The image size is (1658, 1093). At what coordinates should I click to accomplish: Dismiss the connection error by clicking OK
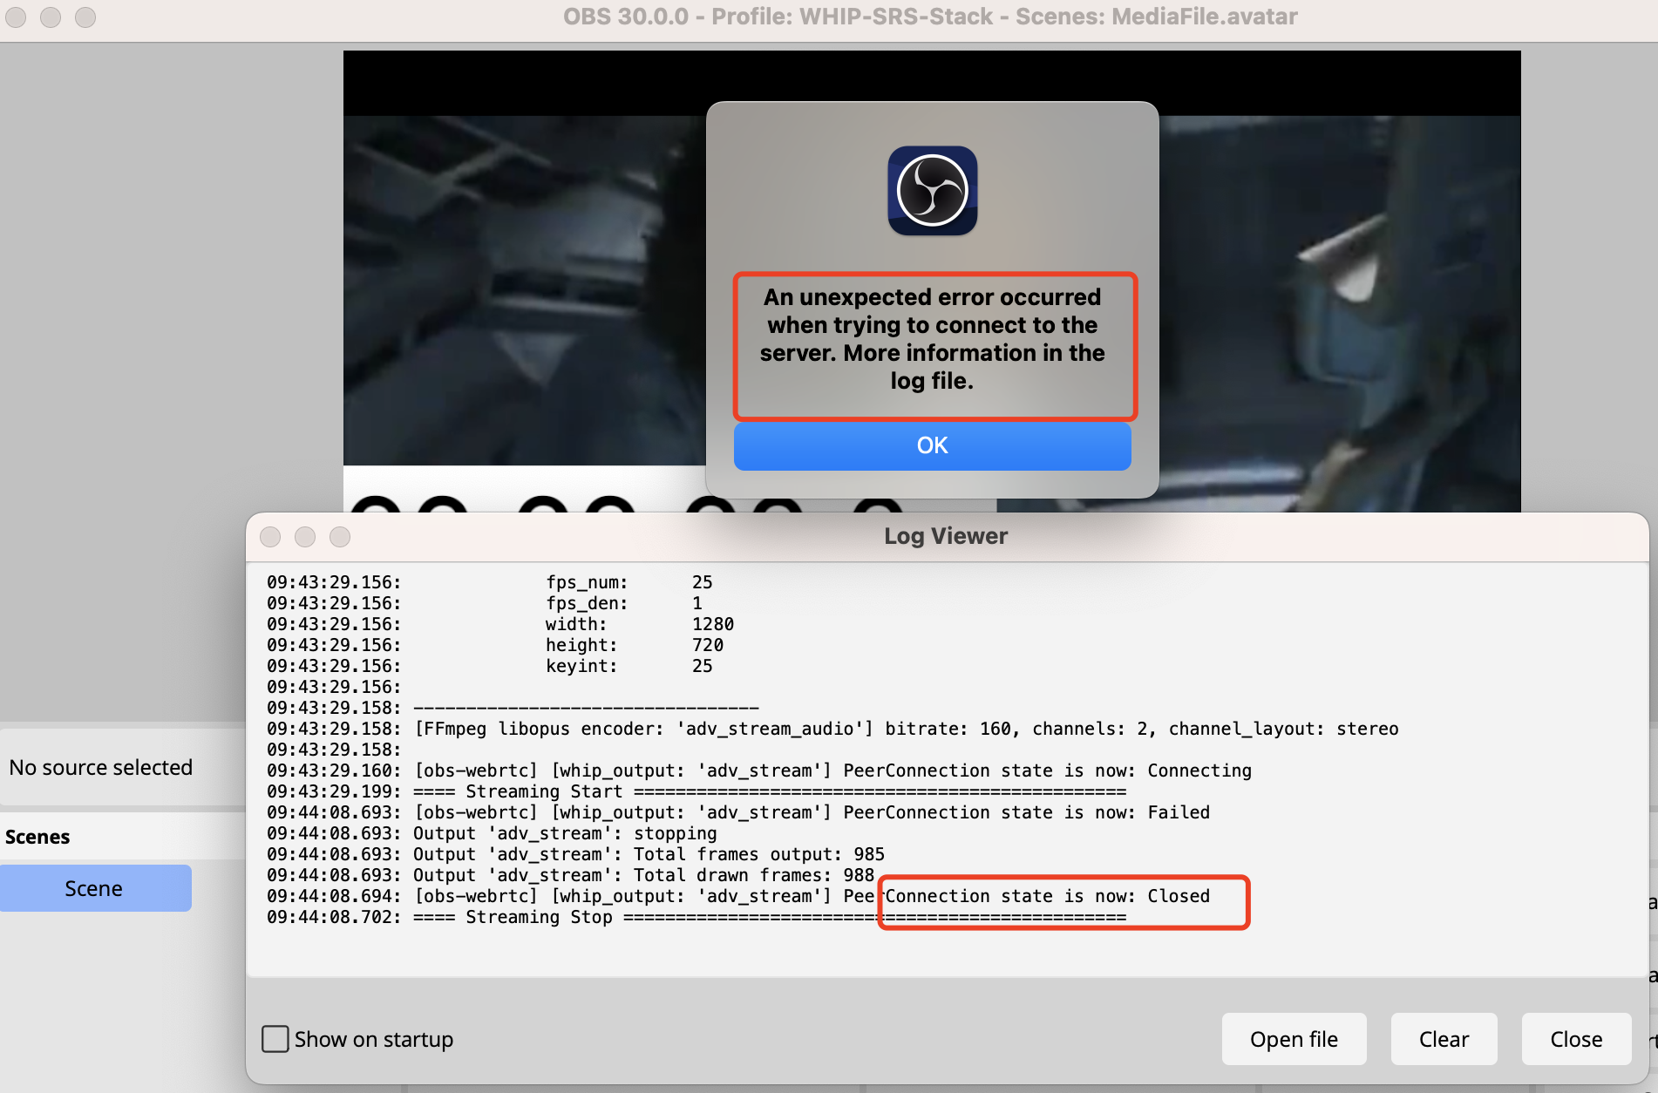[932, 445]
